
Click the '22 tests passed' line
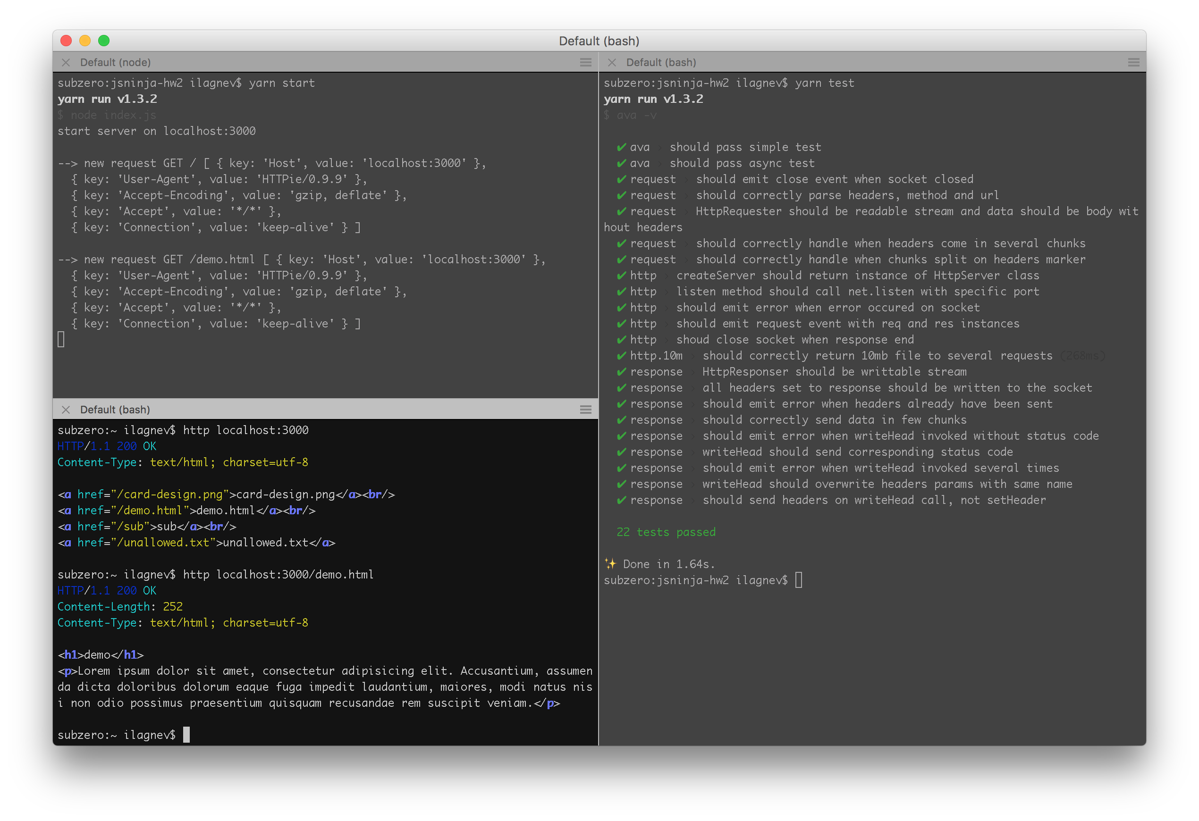click(666, 532)
